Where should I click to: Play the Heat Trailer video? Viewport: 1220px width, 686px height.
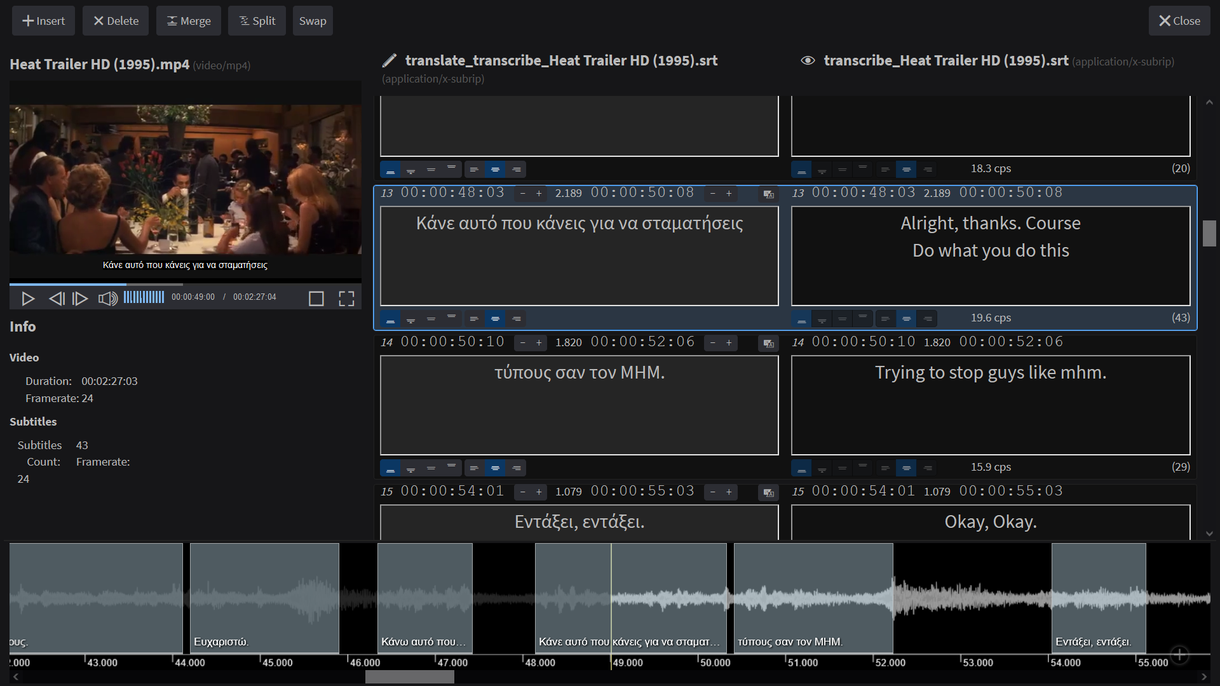point(28,299)
